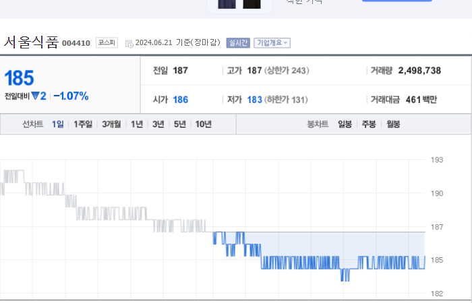The width and height of the screenshot is (472, 303).
Task: Select the 1년 line chart tab
Action: (x=137, y=124)
